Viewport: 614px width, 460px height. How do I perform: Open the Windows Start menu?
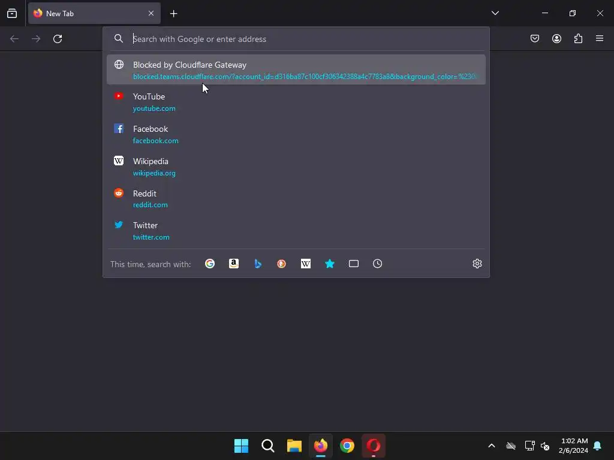point(241,446)
